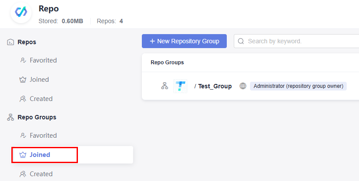Click the magnifier icon in search box
Screen dimensions: 359x181
tap(241, 41)
